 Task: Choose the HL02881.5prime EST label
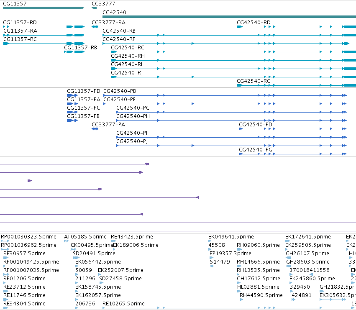[x=258, y=287]
